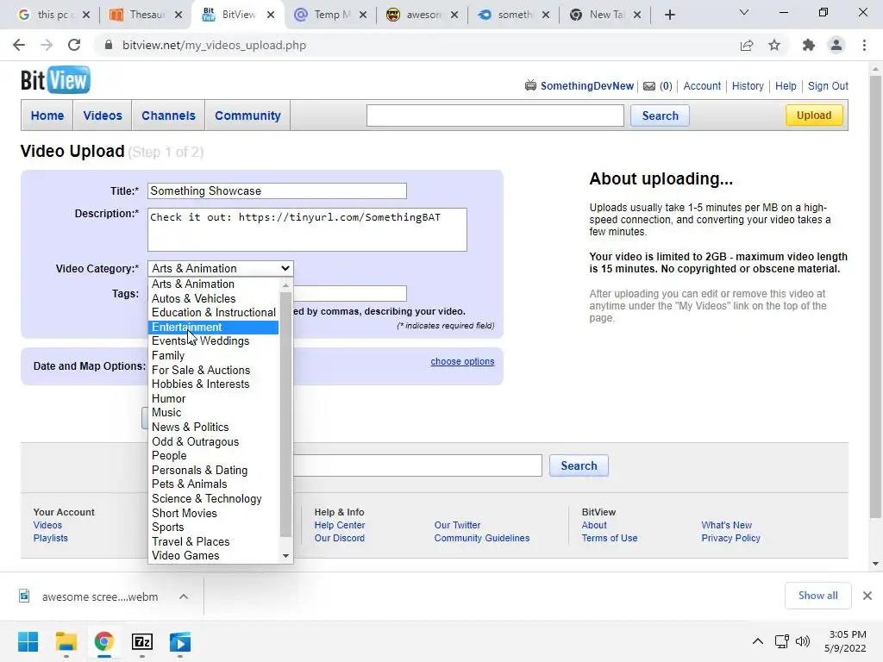This screenshot has width=883, height=662.
Task: Switch to the Temp Mail tab
Action: coord(329,15)
